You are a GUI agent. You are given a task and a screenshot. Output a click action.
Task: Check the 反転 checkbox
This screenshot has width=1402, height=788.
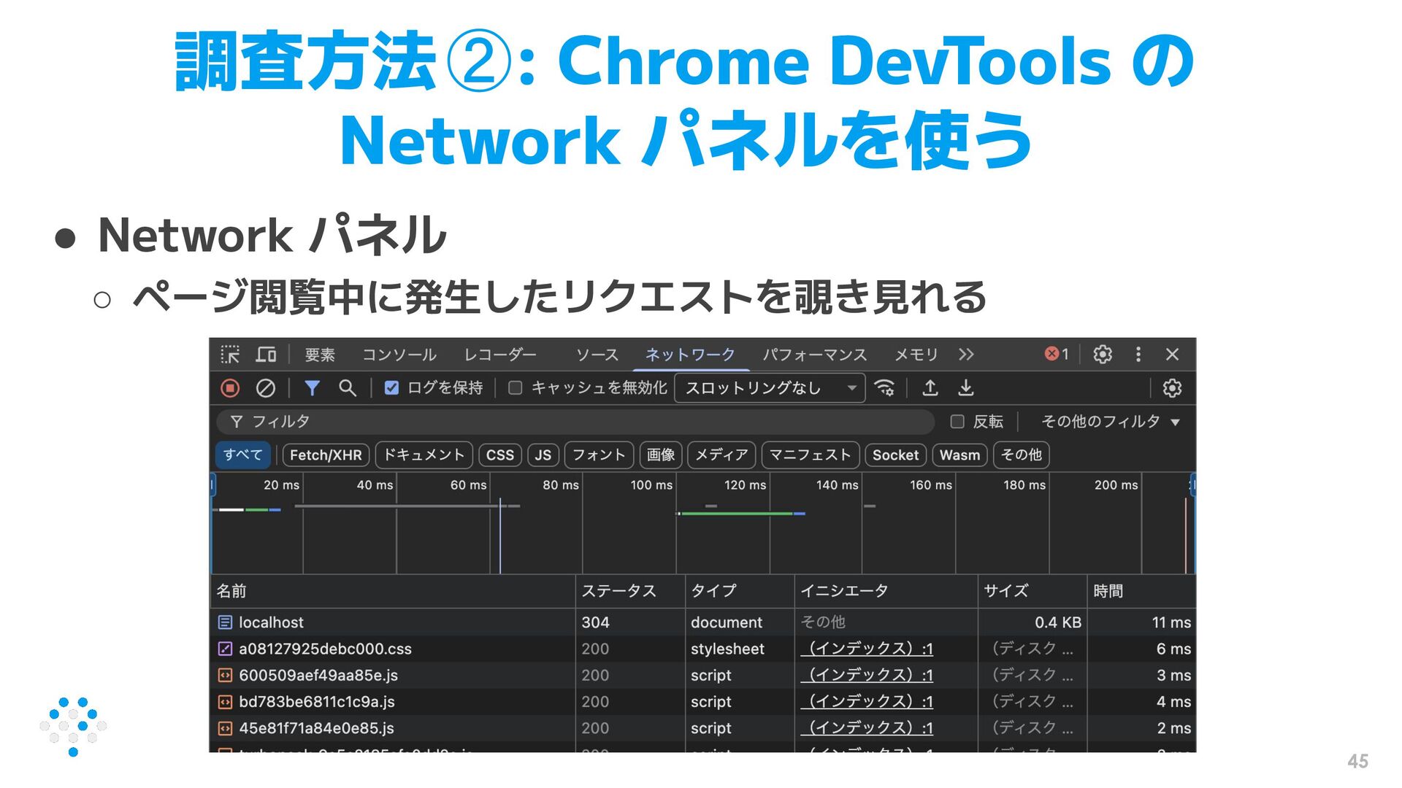point(957,422)
